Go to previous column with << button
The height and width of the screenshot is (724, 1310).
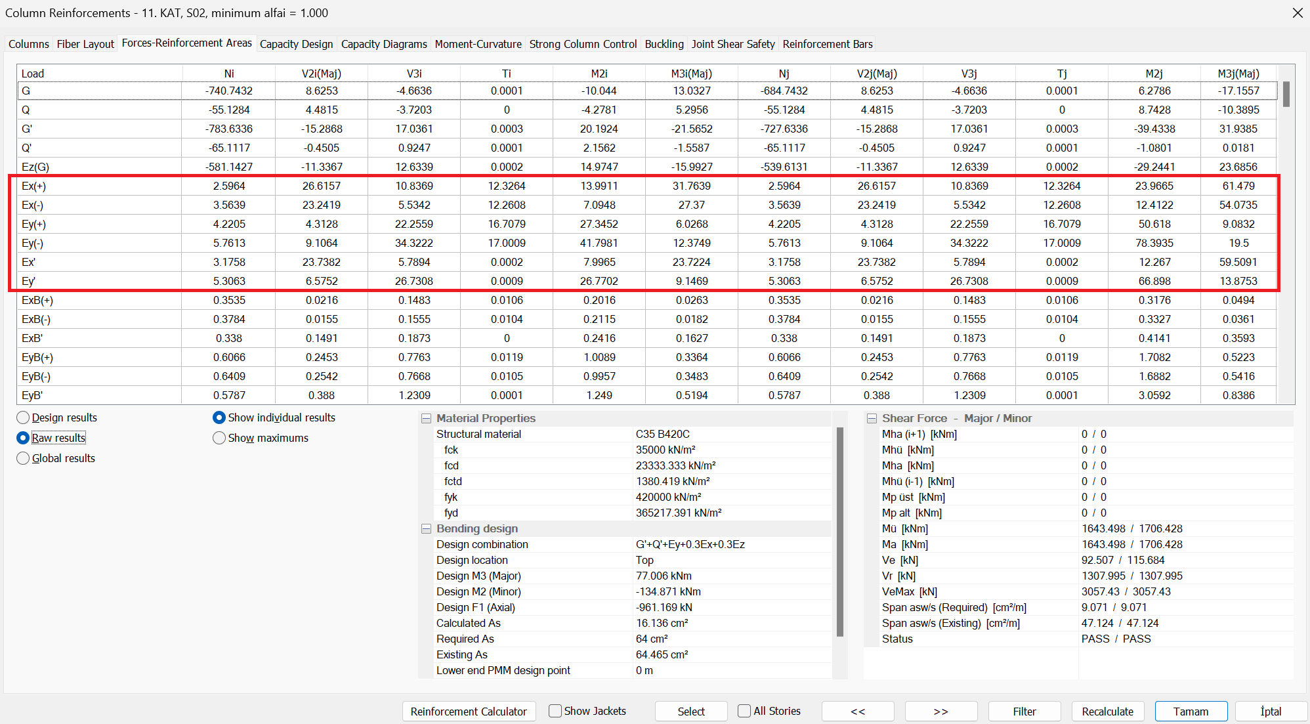858,712
